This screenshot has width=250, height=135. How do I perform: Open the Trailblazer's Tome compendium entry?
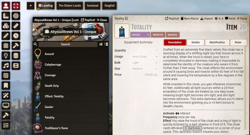click(71, 128)
